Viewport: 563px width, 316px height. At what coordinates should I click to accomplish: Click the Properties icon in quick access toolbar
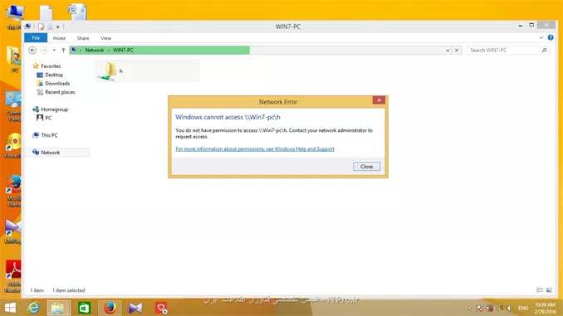(x=42, y=27)
